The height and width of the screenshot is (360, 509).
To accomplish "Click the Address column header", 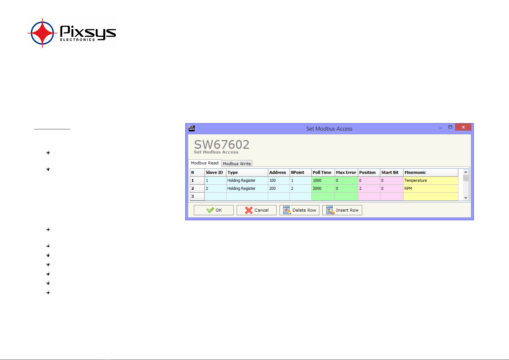I will click(x=279, y=173).
